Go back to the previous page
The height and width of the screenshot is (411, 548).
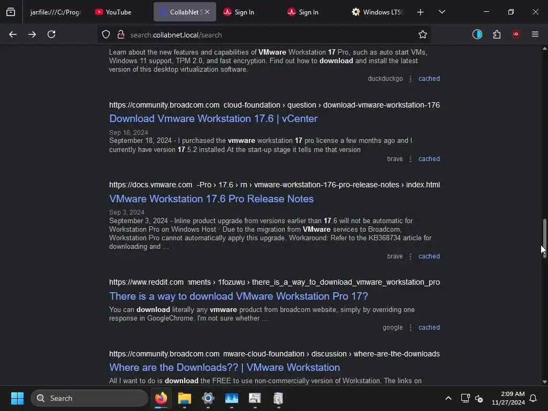click(13, 35)
